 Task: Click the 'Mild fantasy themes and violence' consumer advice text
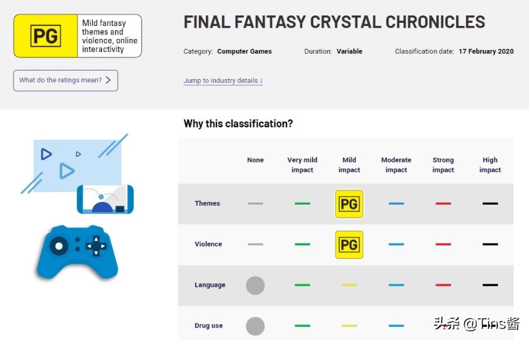coord(109,36)
